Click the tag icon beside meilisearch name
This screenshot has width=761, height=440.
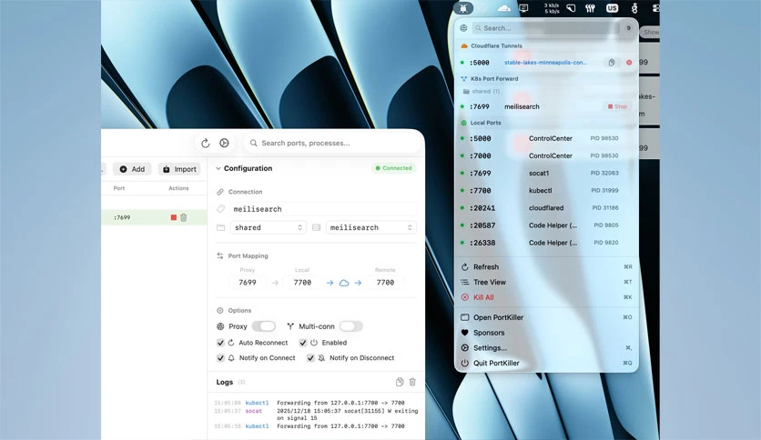click(x=221, y=209)
